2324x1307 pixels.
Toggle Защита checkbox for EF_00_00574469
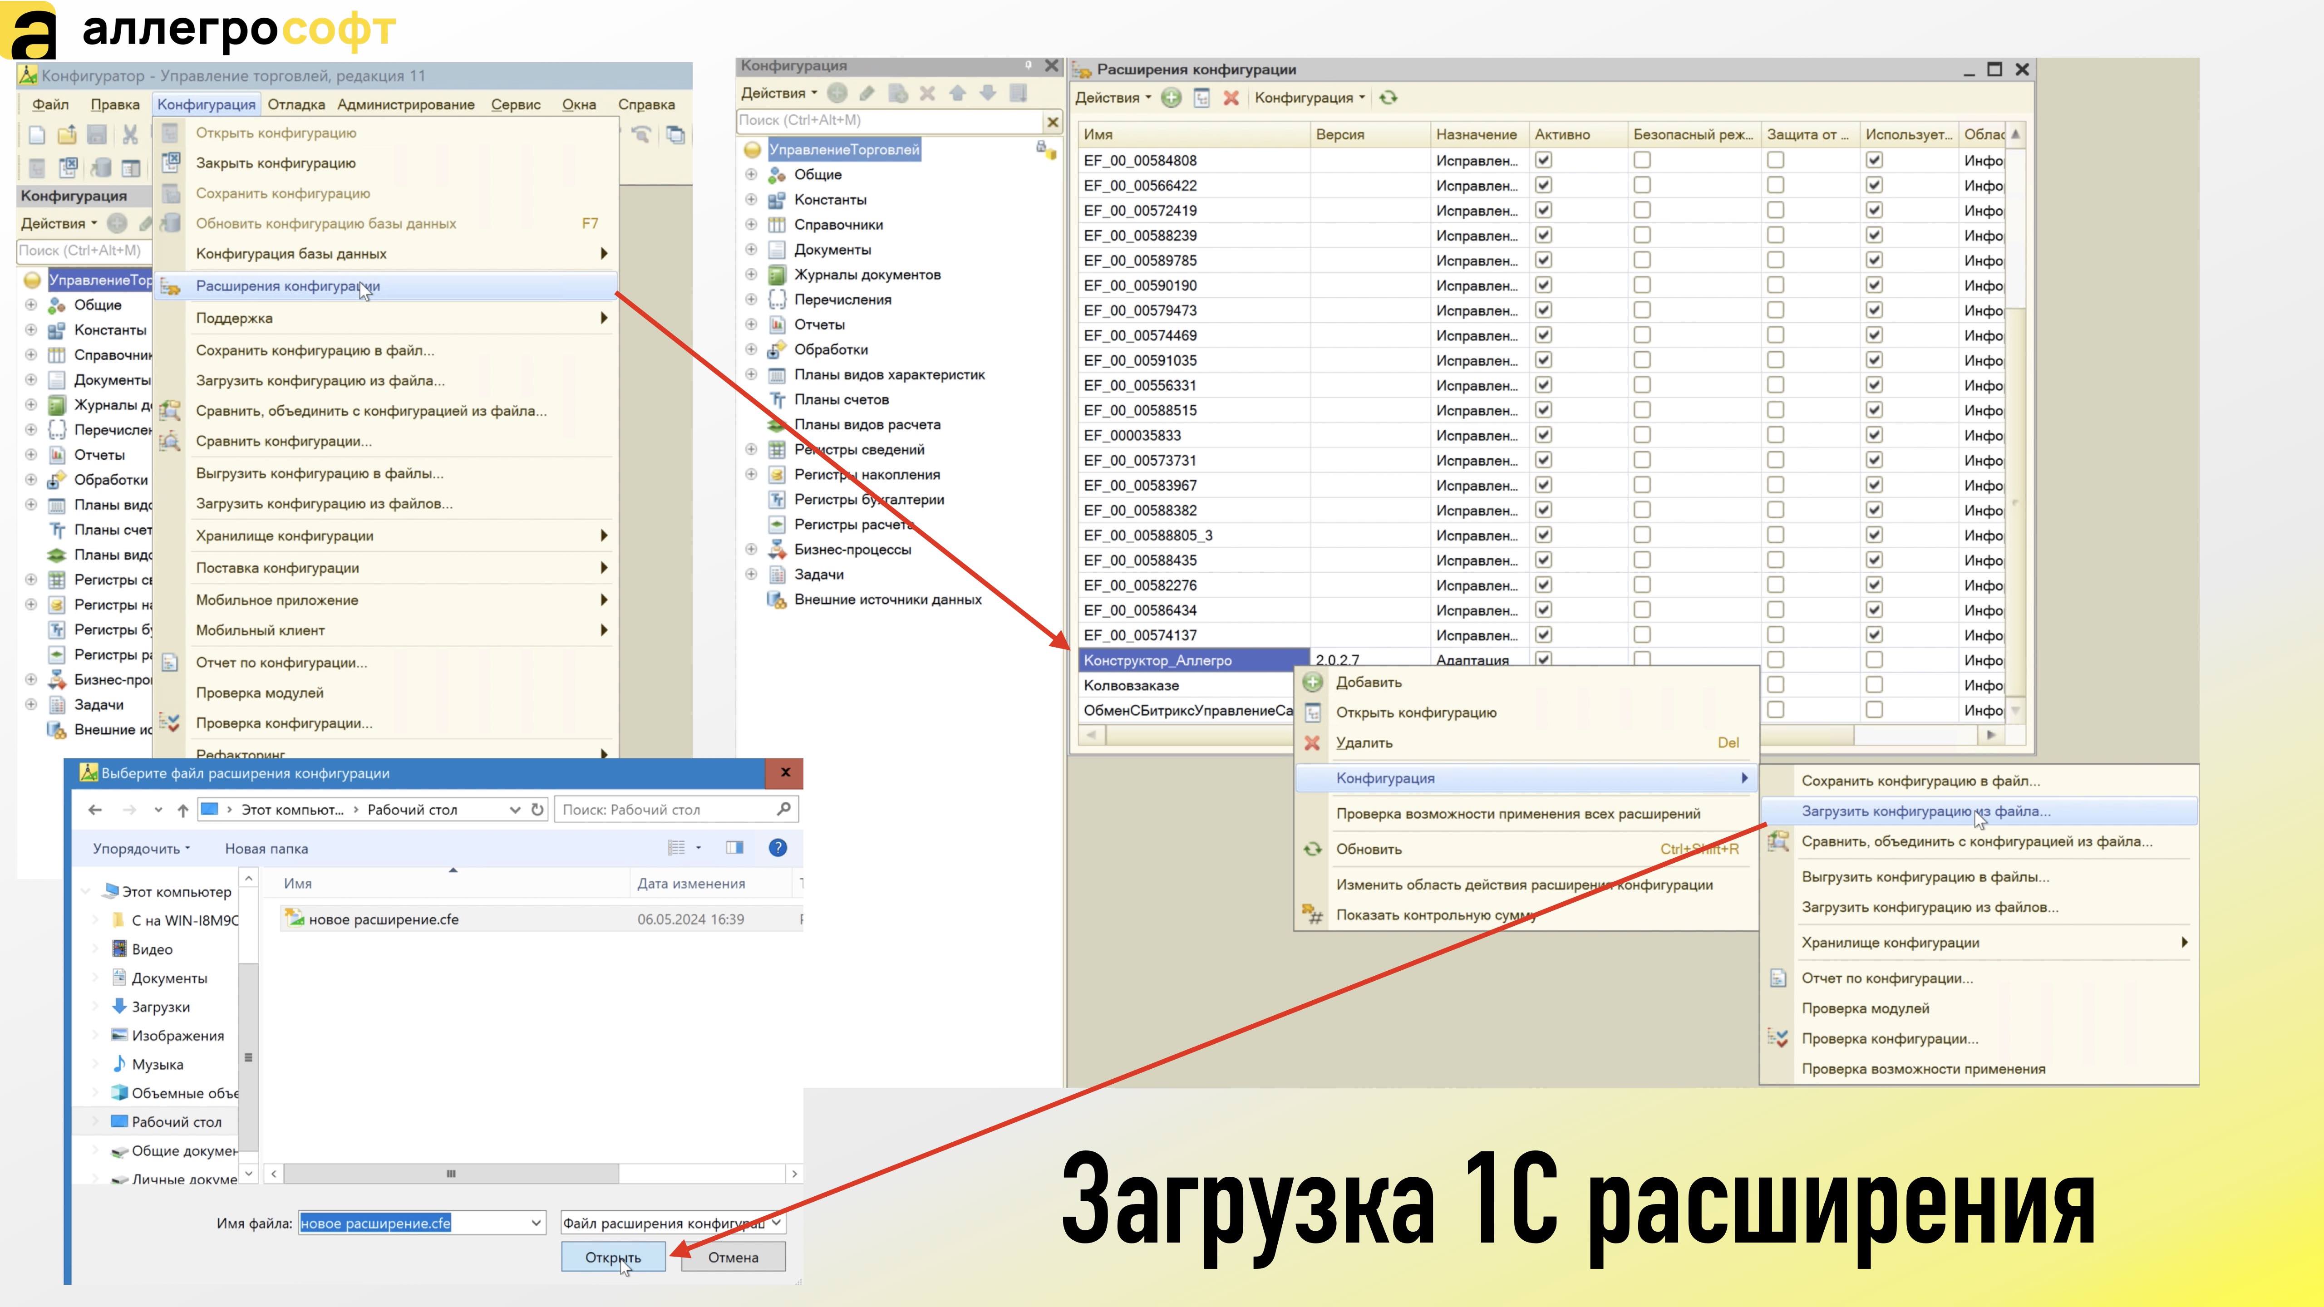[x=1776, y=334]
